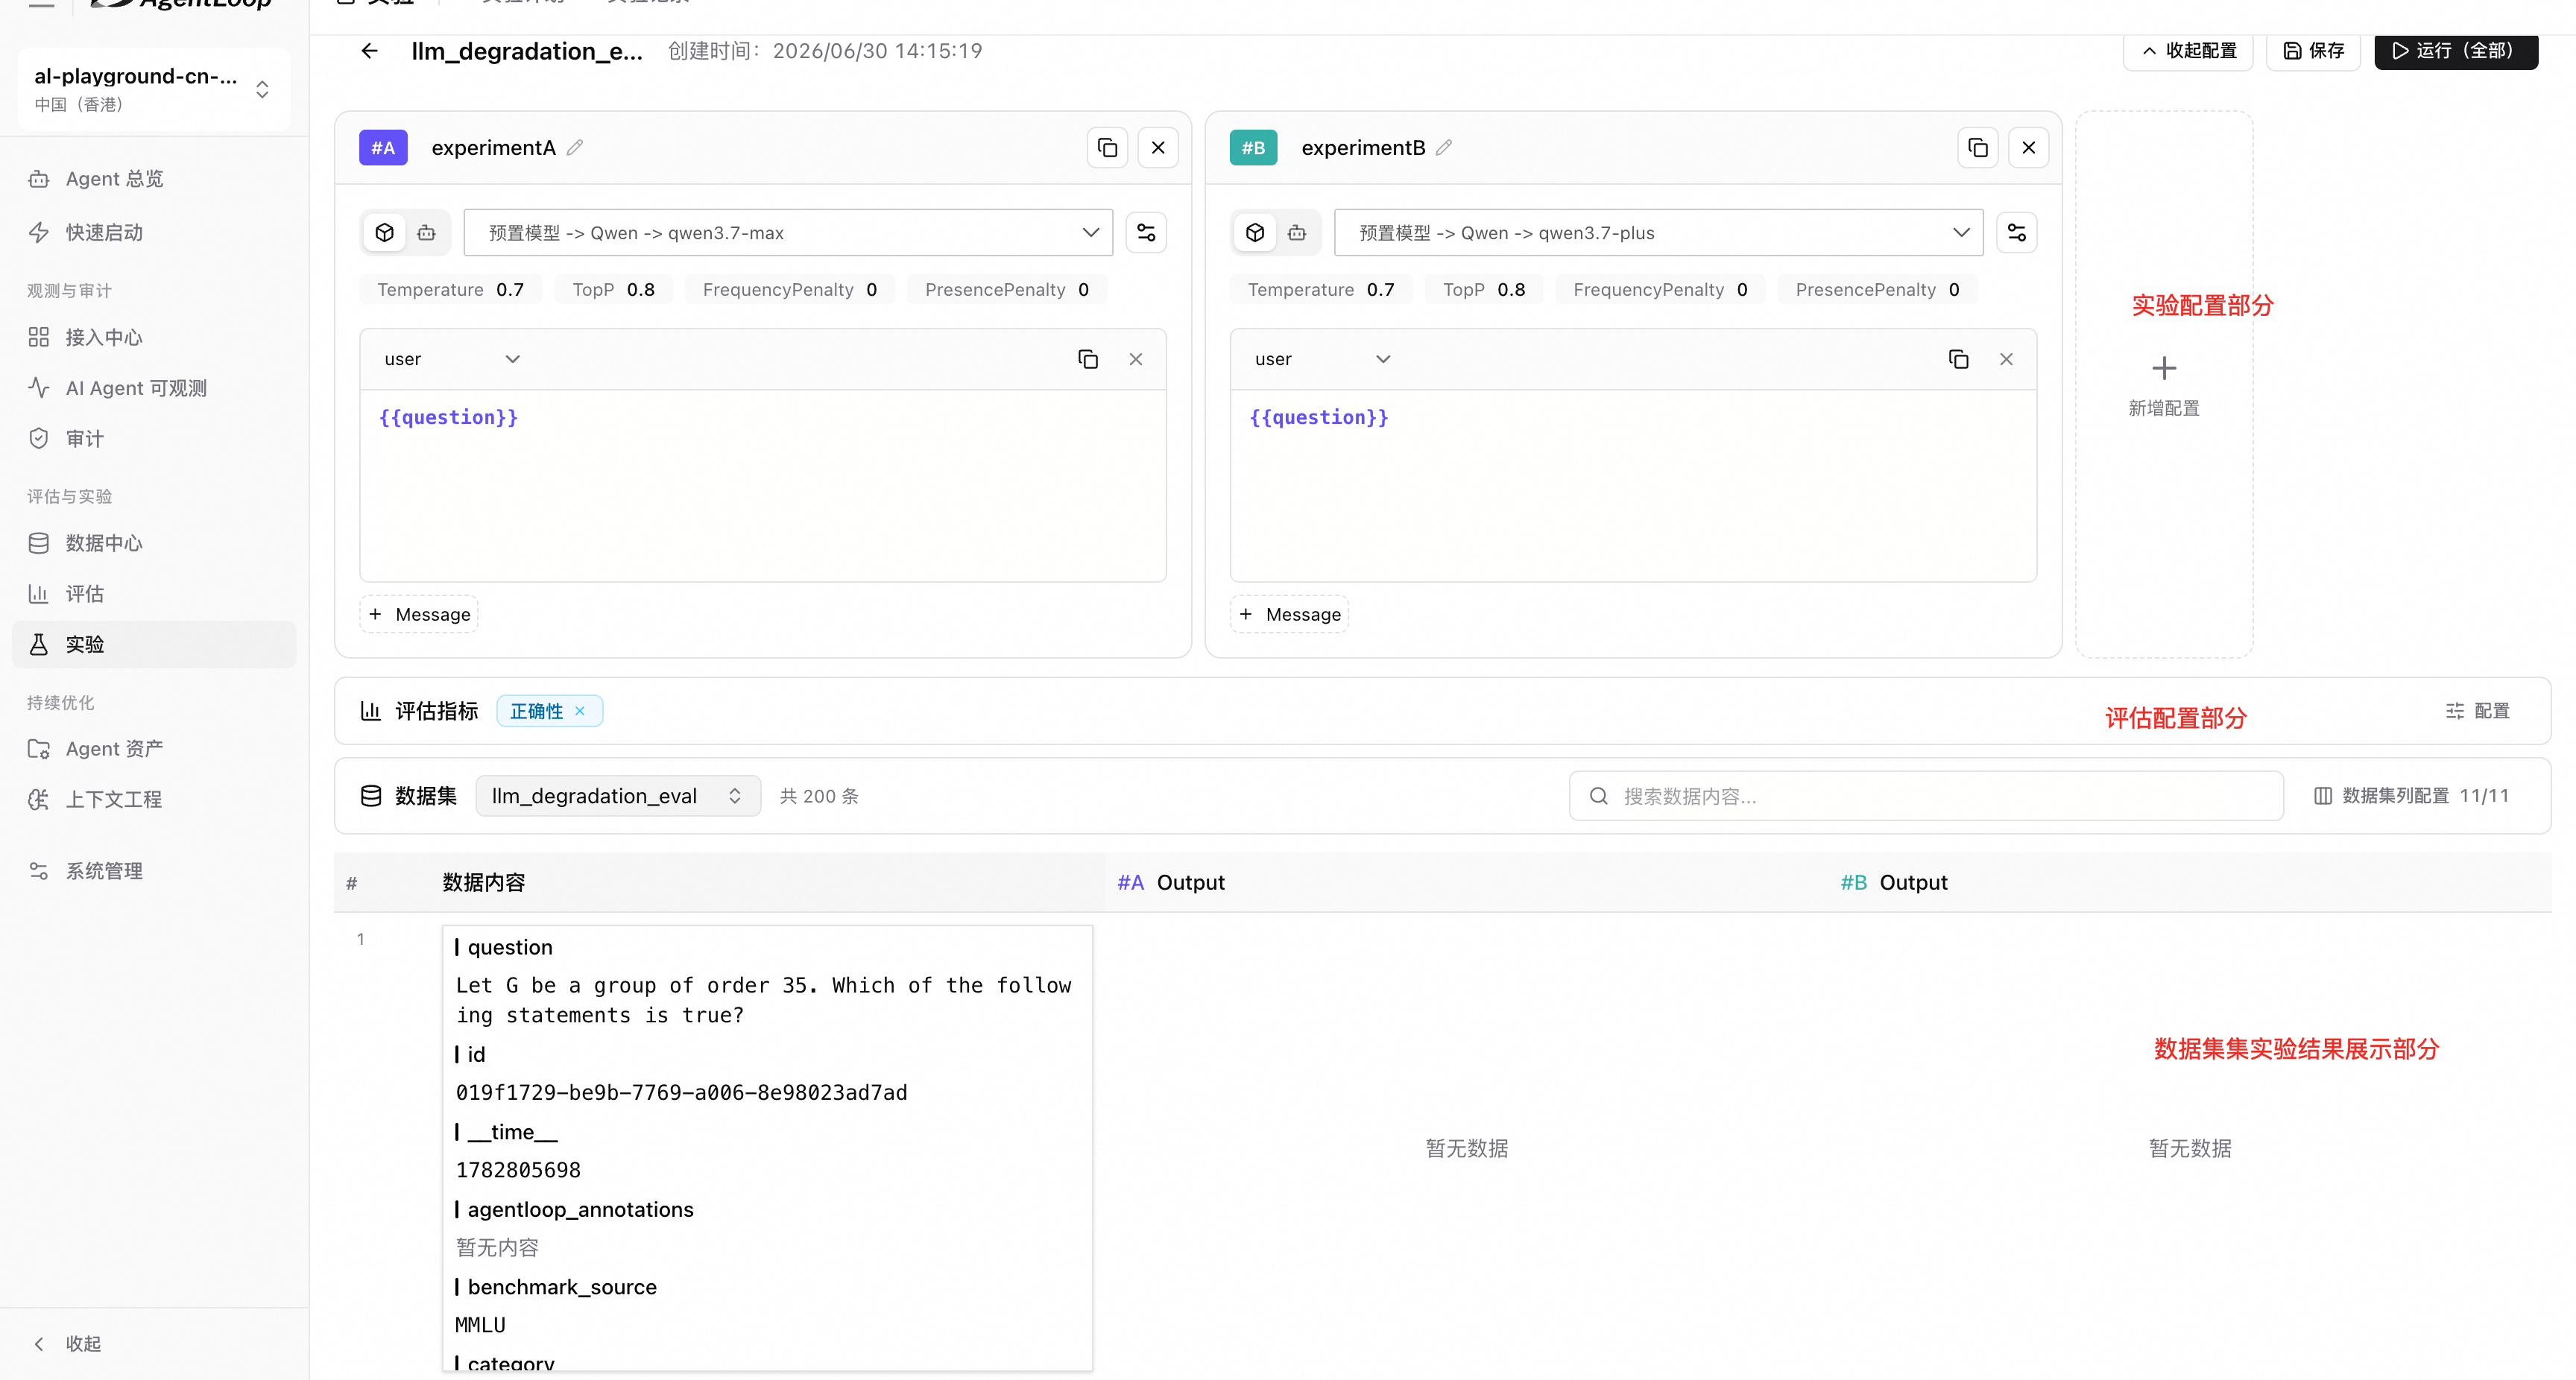Click the 数据集 database icon
This screenshot has width=2576, height=1380.
[371, 796]
